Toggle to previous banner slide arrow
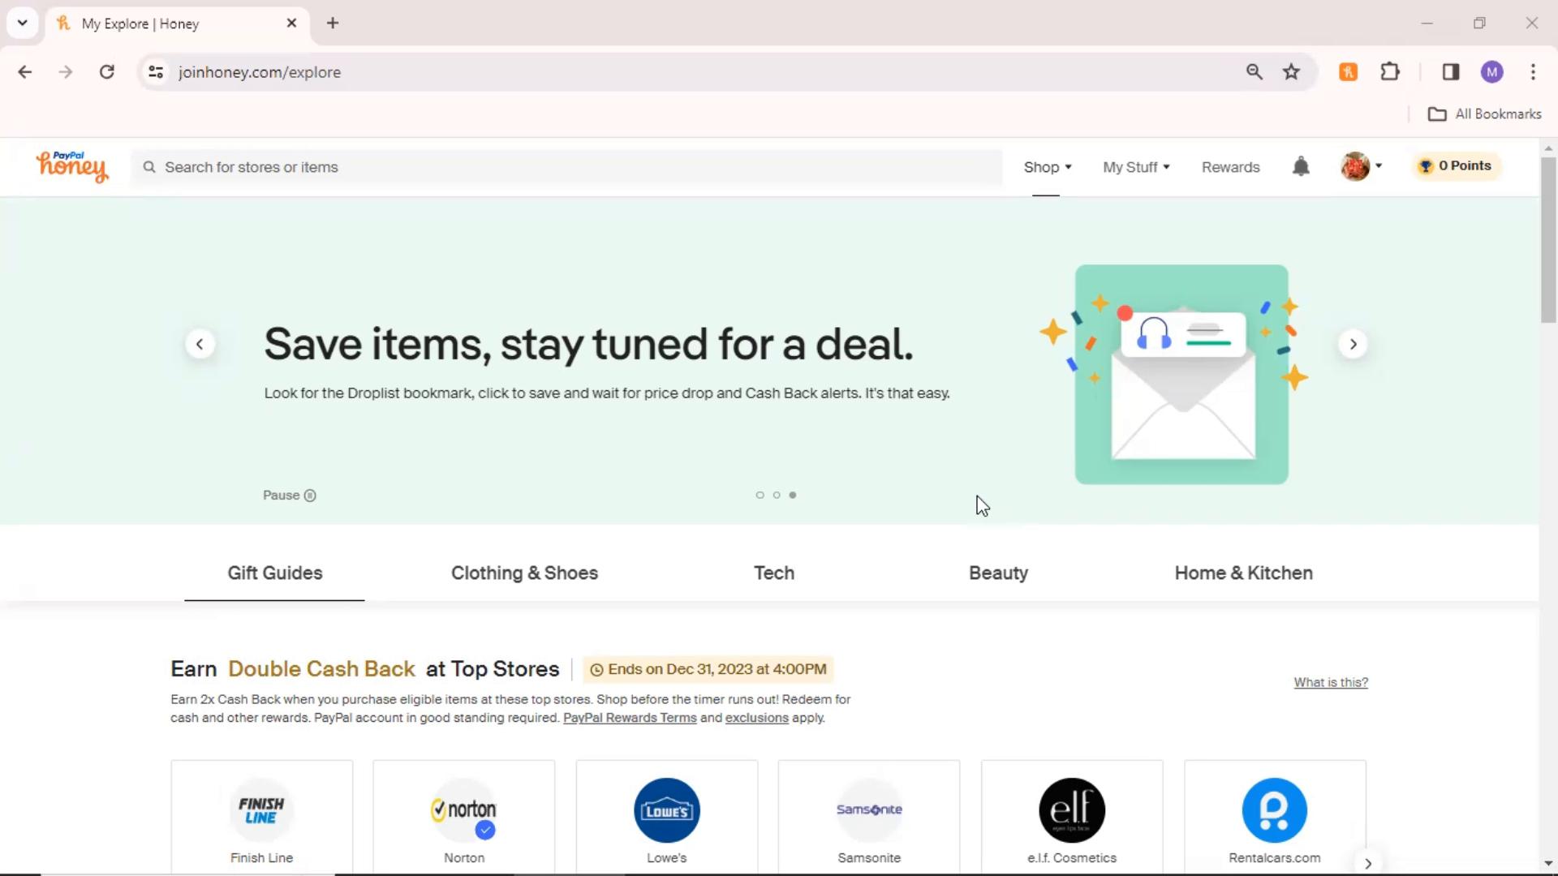The width and height of the screenshot is (1558, 876). click(x=199, y=343)
